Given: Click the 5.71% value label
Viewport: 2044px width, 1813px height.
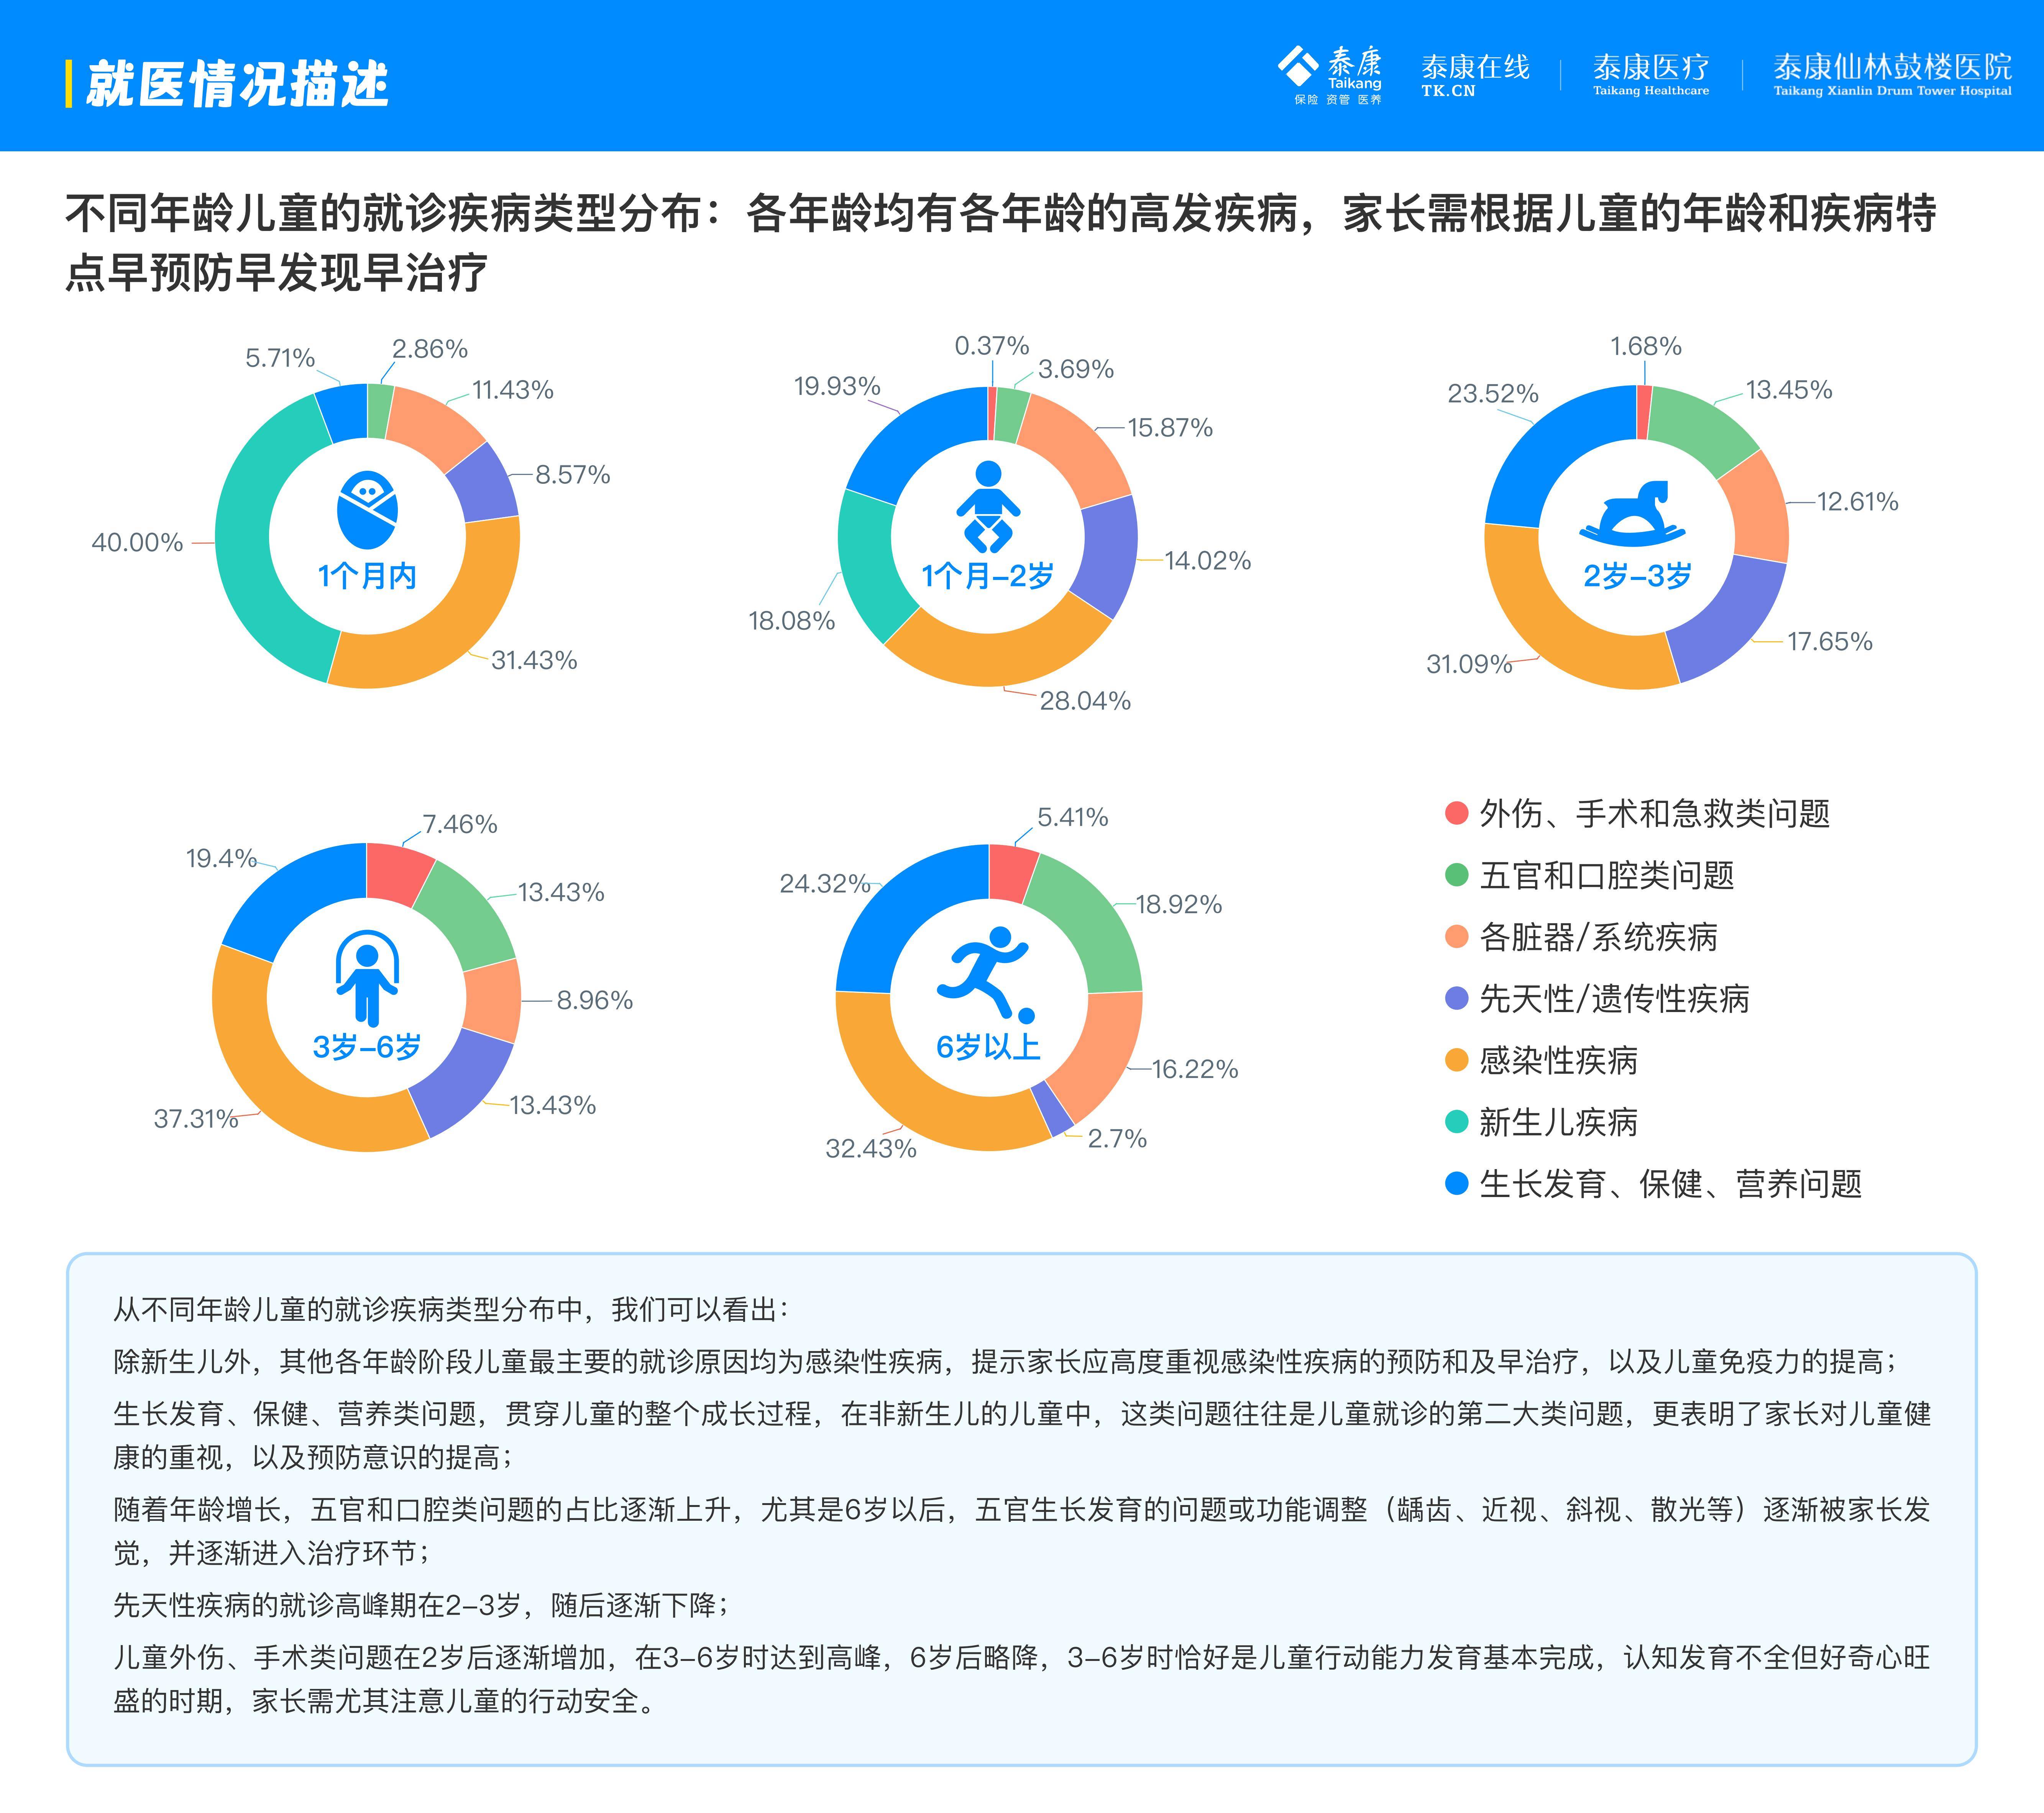Looking at the screenshot, I should tap(280, 358).
